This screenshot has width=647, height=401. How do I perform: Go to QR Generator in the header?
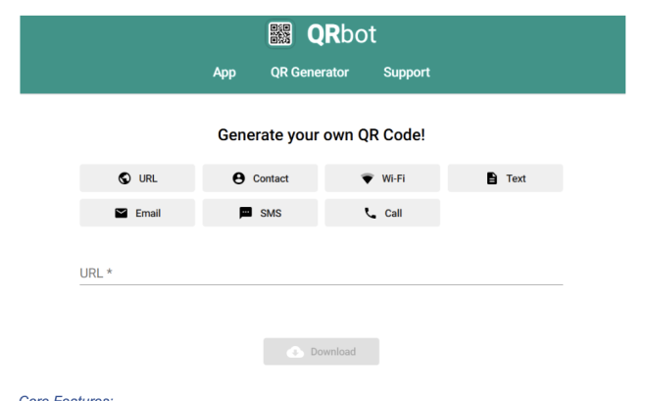tap(310, 73)
